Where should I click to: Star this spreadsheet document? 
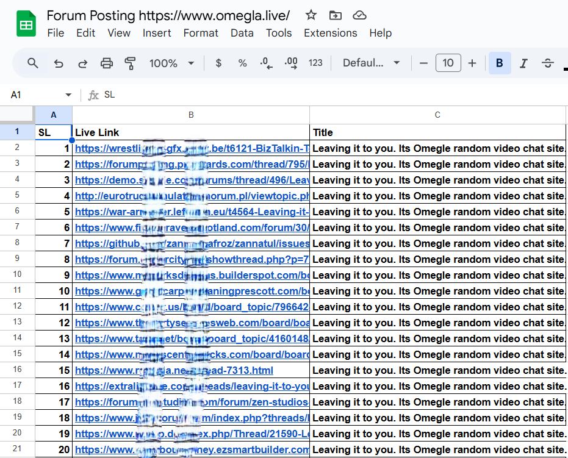[x=311, y=15]
